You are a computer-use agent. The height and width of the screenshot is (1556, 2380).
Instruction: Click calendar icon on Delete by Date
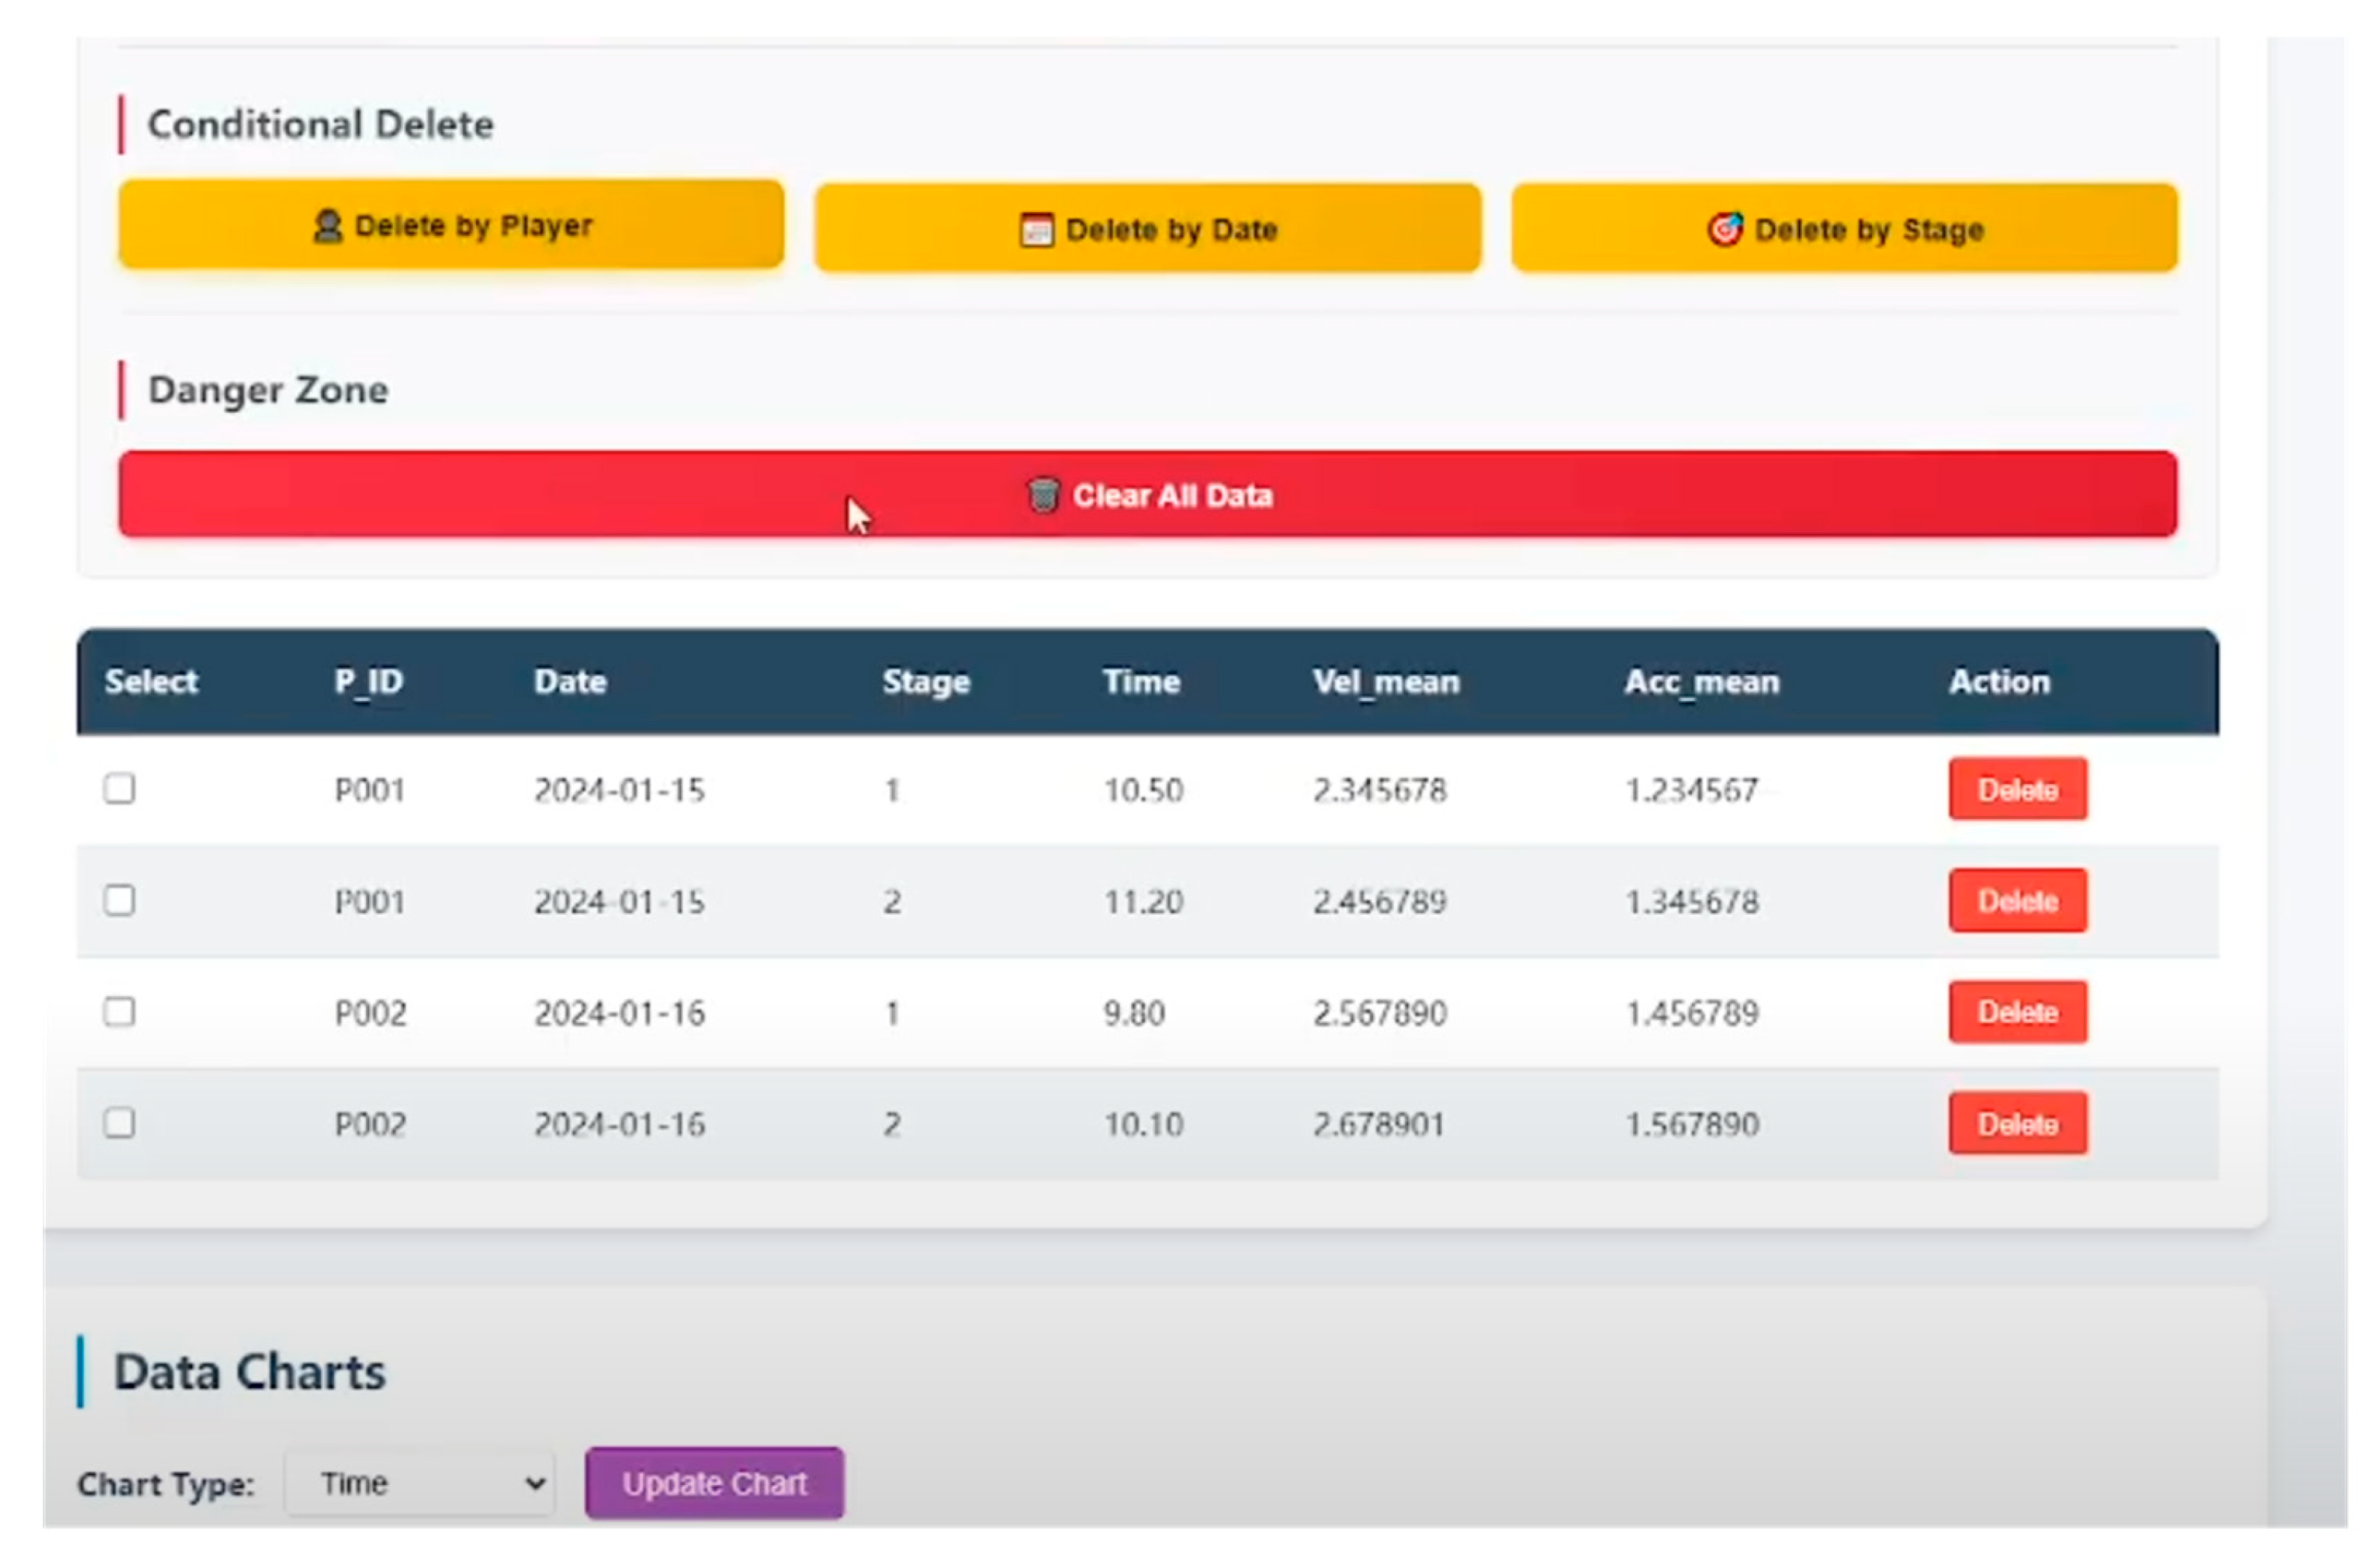coord(1036,231)
